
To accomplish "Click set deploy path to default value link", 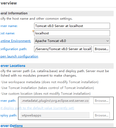I will coord(37,108).
